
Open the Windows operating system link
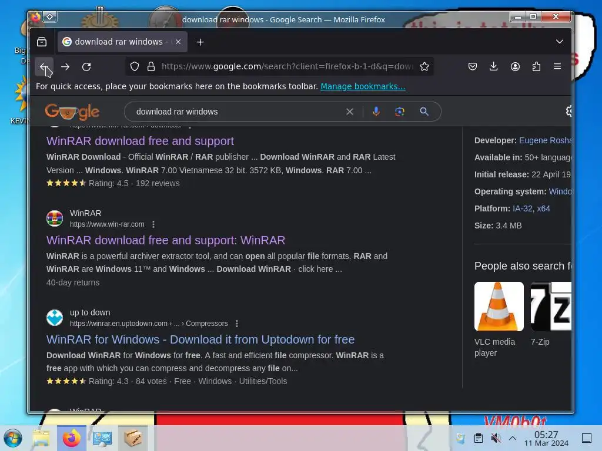560,191
